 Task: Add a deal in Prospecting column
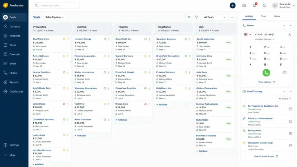tap(38, 164)
